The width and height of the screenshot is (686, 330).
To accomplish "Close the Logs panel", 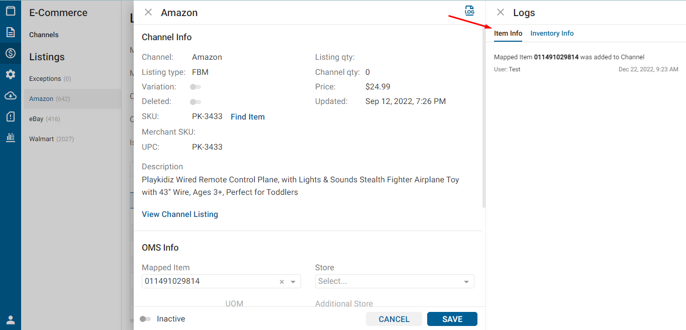I will click(501, 13).
